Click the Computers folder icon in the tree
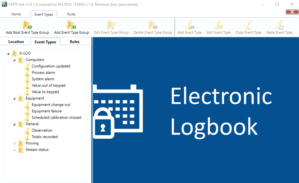 (21, 60)
